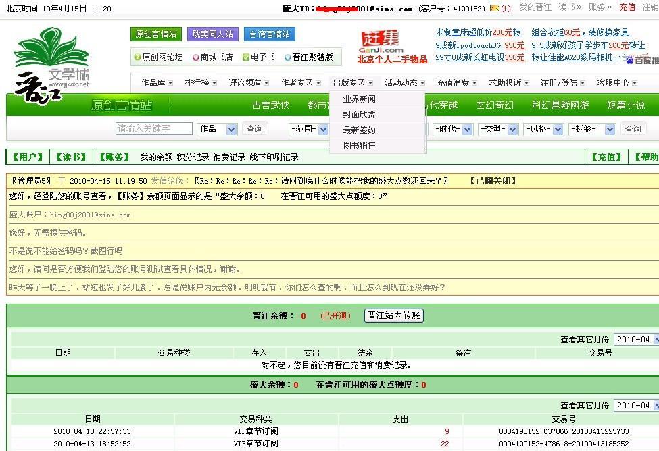659x451 pixels.
Task: Select 最新签约 from the dropdown menu
Action: point(359,130)
